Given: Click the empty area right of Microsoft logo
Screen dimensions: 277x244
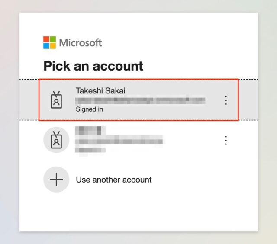Looking at the screenshot, I should coord(177,43).
